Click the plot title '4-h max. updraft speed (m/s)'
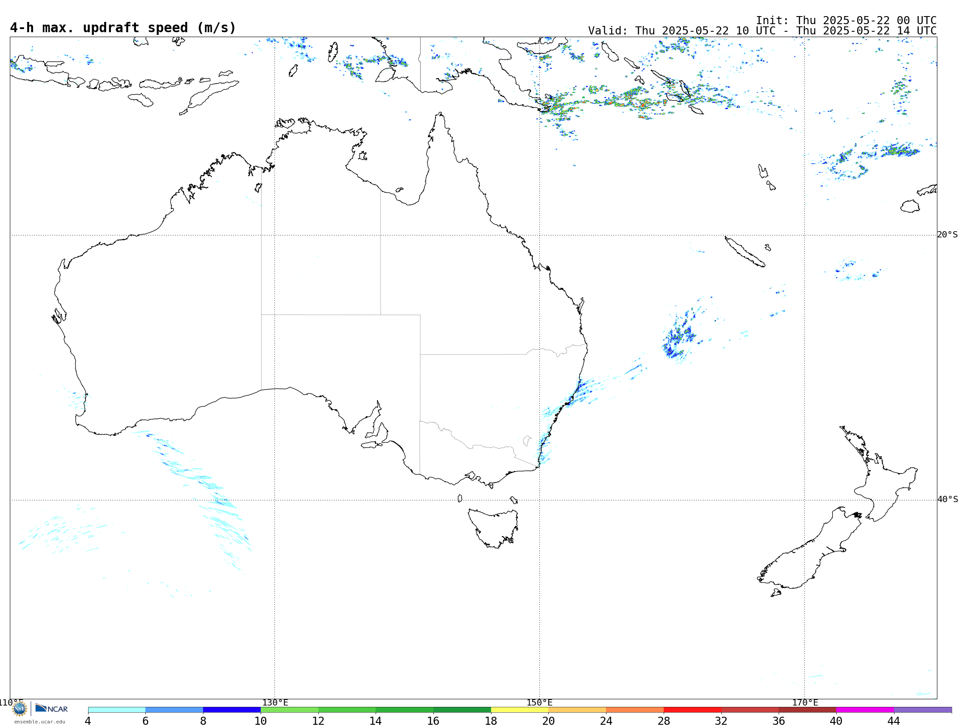The height and width of the screenshot is (727, 966). tap(123, 28)
